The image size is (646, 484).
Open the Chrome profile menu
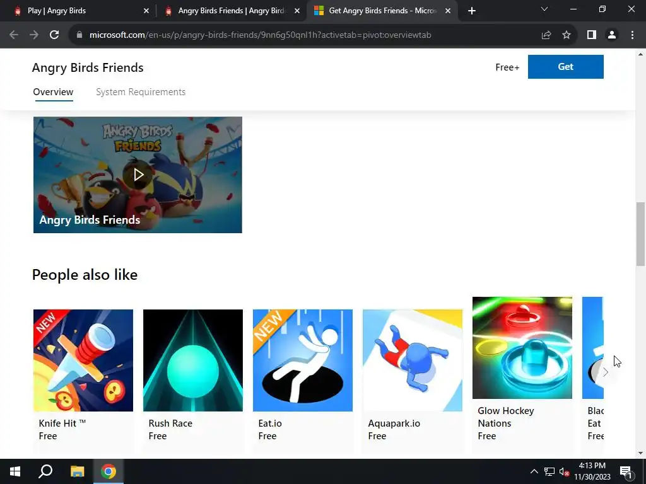[612, 35]
